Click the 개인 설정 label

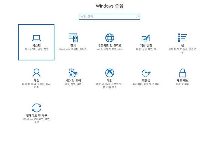coord(146,46)
